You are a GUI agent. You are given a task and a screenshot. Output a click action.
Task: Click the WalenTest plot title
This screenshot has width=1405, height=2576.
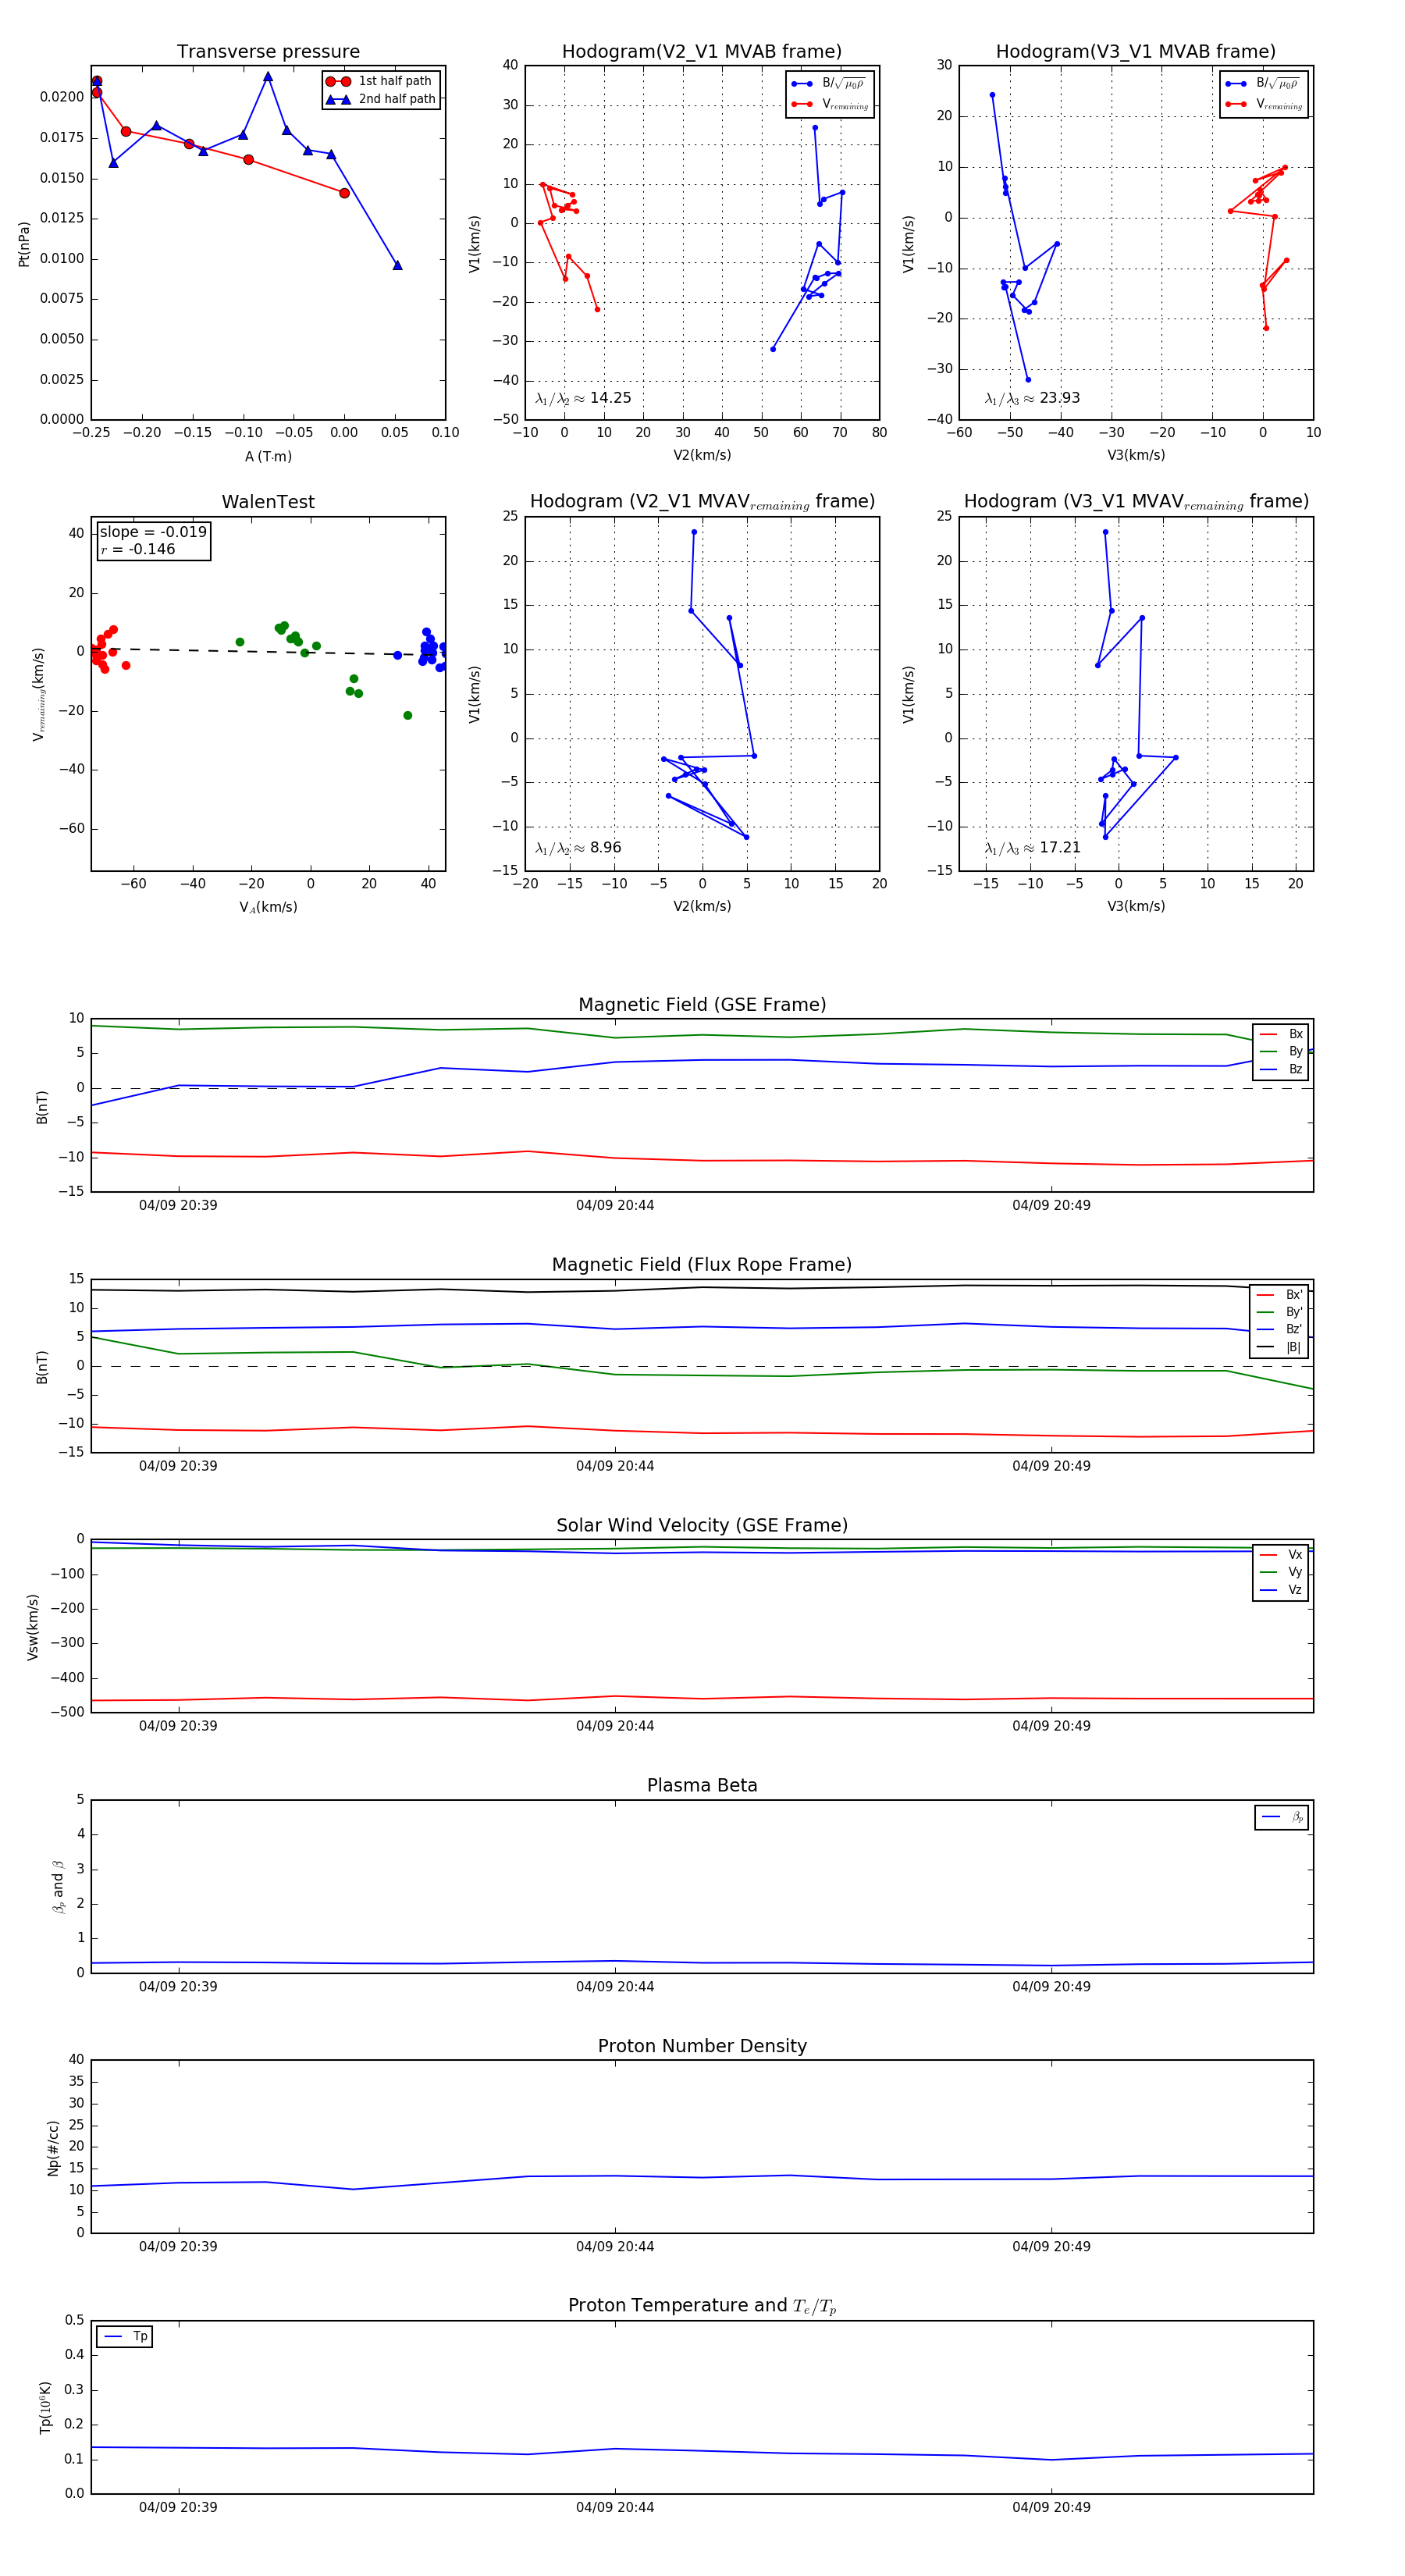[268, 502]
